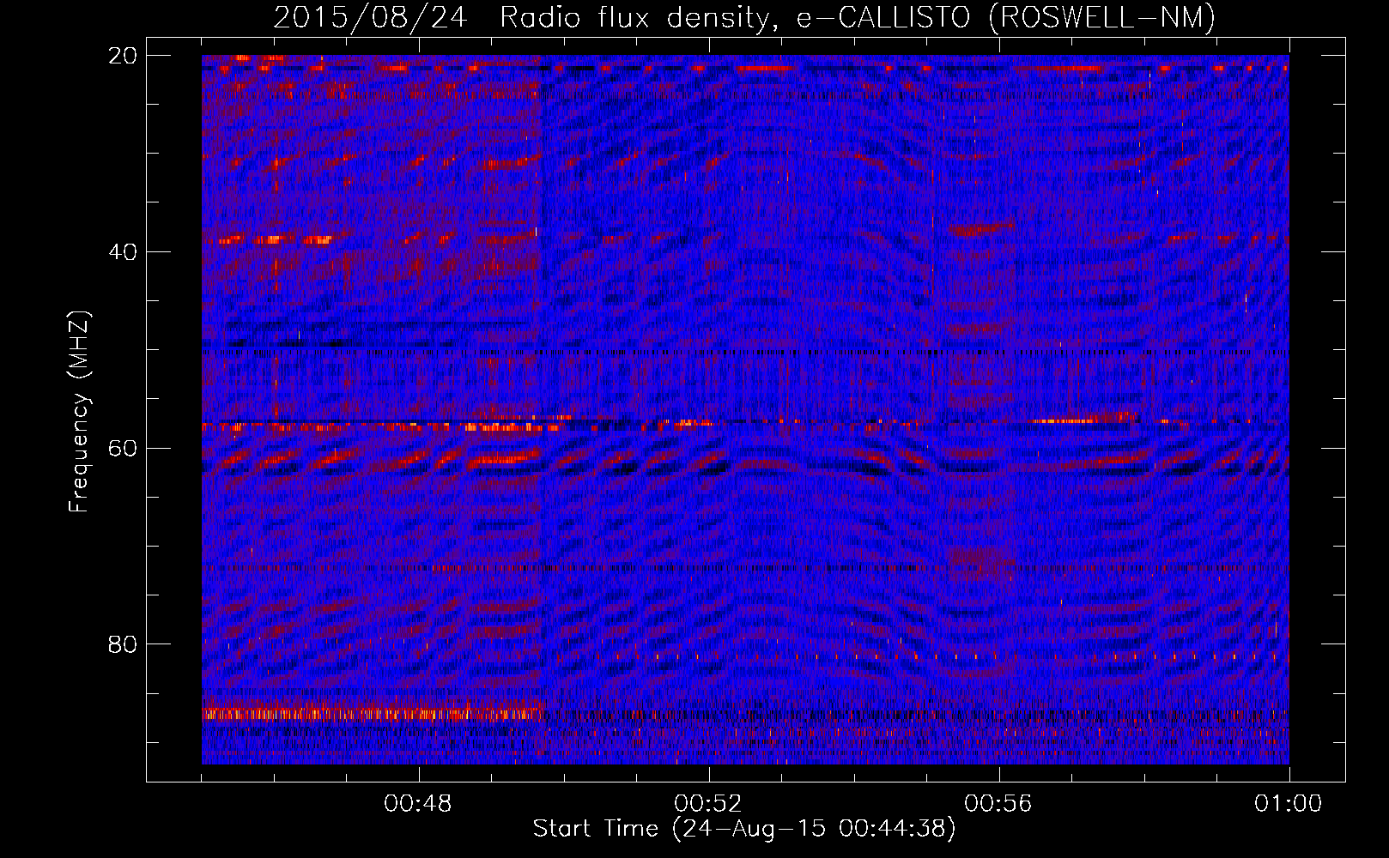This screenshot has height=858, width=1389.
Task: Click the '00:48' time tick label
Action: [418, 804]
